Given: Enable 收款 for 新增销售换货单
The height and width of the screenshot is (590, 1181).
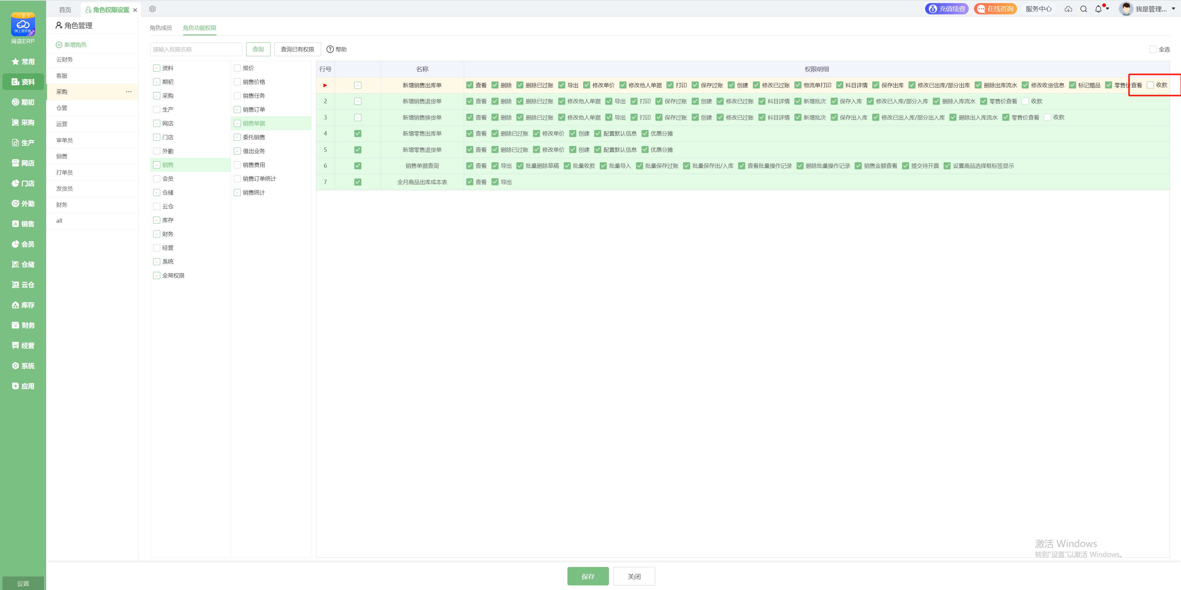Looking at the screenshot, I should coord(1047,117).
